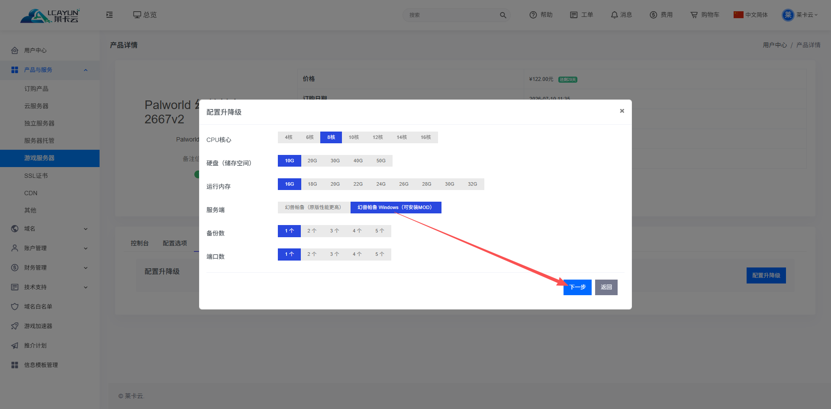Close the 配置升降级 dialog with X

pos(622,111)
